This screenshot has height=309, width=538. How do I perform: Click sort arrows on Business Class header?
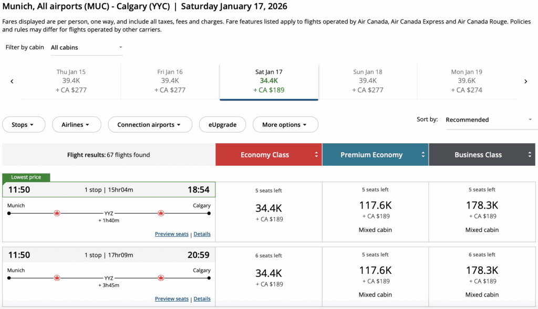pyautogui.click(x=530, y=155)
